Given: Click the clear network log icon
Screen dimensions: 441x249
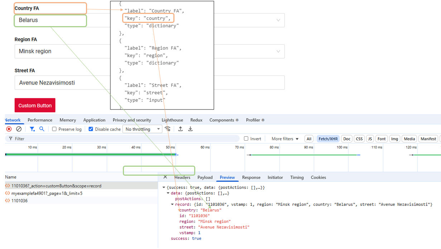Looking at the screenshot, I should click(19, 129).
